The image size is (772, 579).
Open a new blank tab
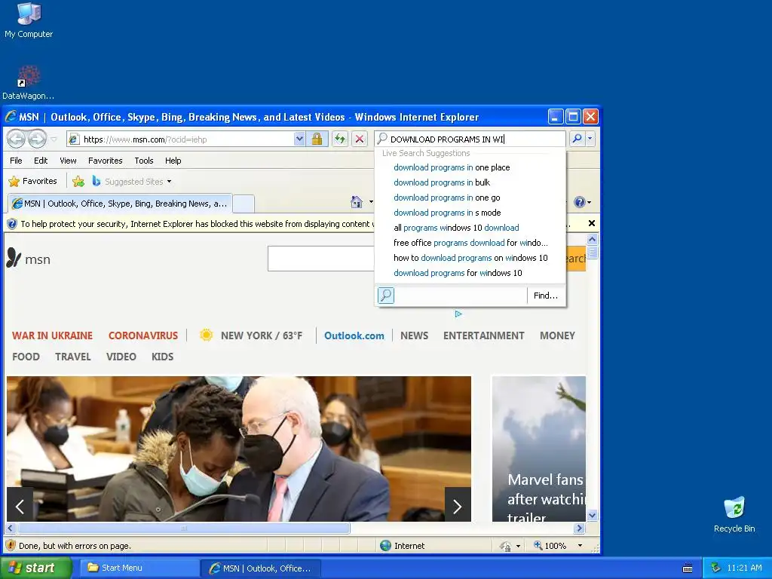244,204
